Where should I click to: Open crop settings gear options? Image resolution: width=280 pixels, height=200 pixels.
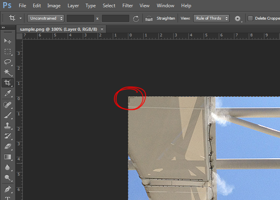click(x=238, y=18)
